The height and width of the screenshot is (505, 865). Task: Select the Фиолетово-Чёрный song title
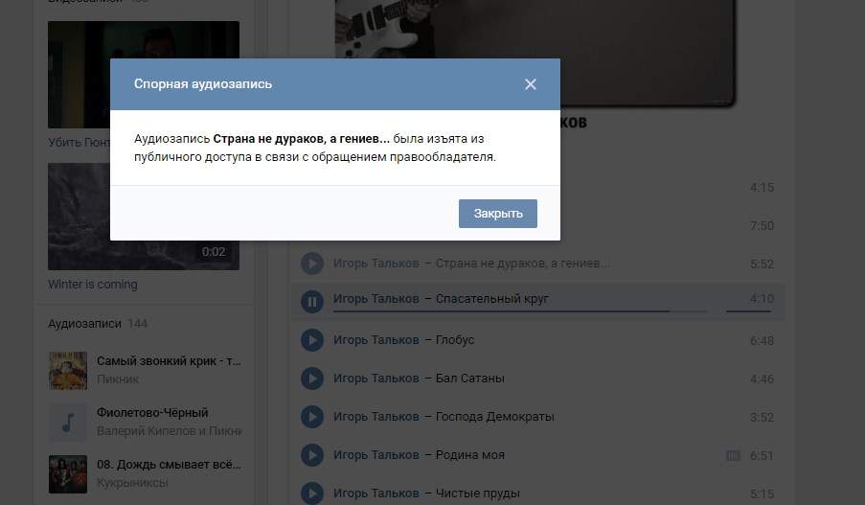click(152, 413)
